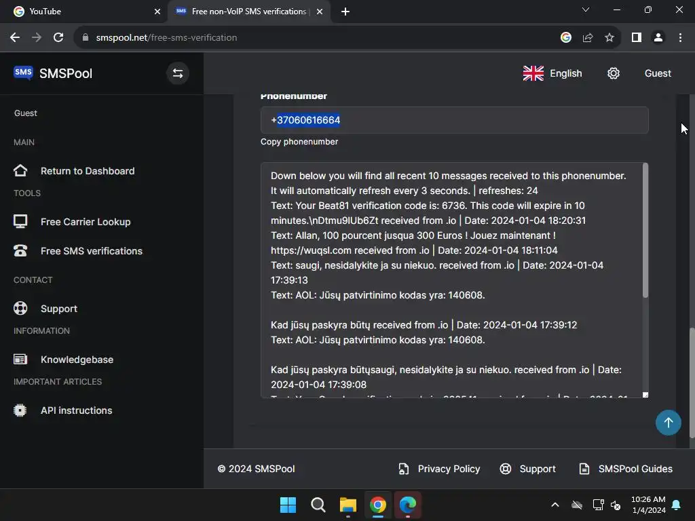Click the muted volume tray icon
This screenshot has height=521, width=695.
pos(615,505)
